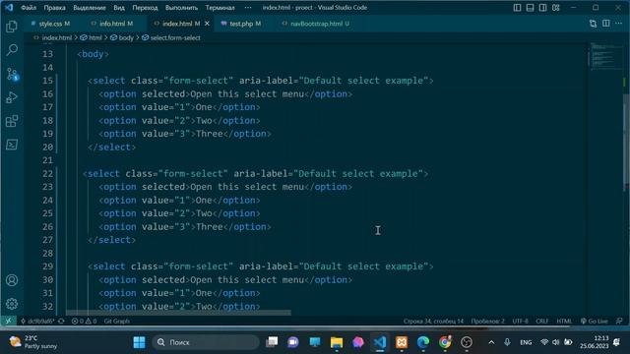Open Git Graph from status bar

(x=116, y=322)
